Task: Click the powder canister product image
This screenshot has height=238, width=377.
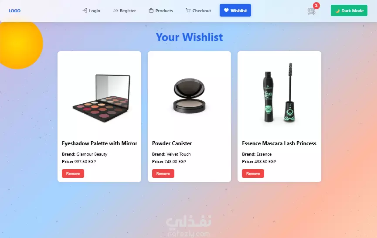Action: (190, 95)
